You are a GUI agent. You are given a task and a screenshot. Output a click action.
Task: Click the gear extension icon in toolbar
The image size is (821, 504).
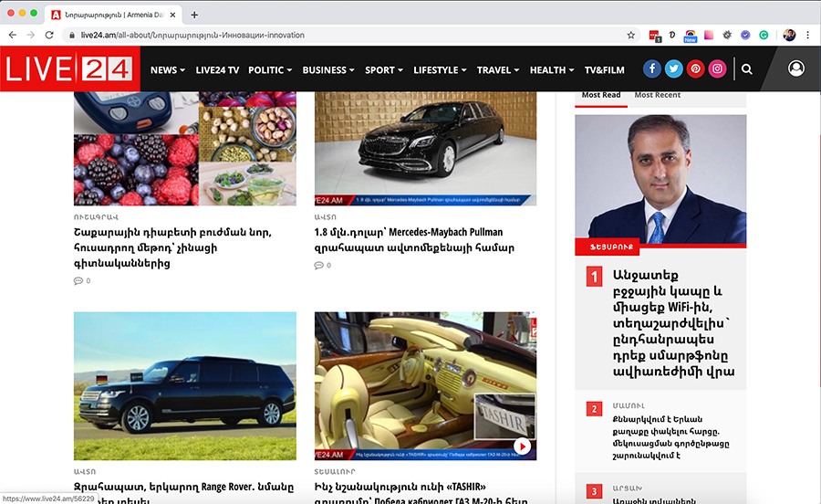(727, 35)
